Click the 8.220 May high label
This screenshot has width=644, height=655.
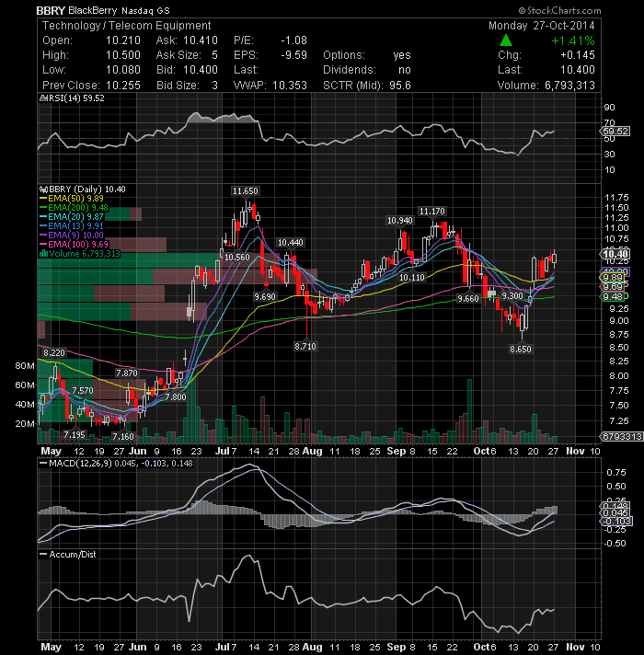[54, 352]
